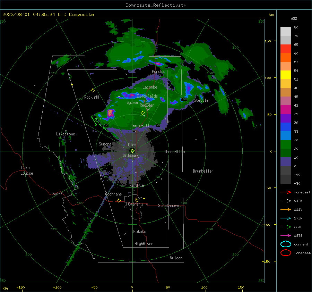312x292 pixels.
Task: Click the yellow diamond marker near RockyMH
Action: tap(93, 91)
